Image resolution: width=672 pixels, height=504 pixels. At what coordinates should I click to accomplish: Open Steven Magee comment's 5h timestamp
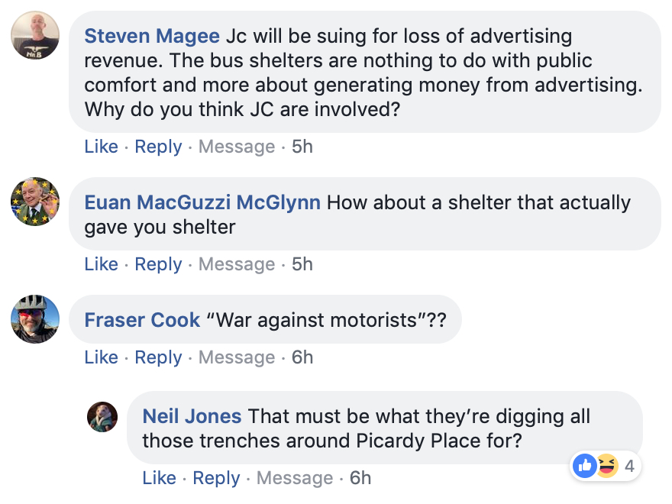[302, 147]
